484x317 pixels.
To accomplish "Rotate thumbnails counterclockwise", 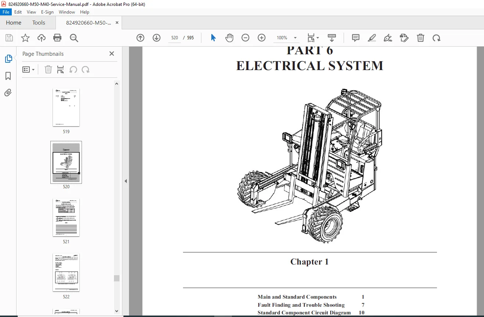I will point(73,70).
